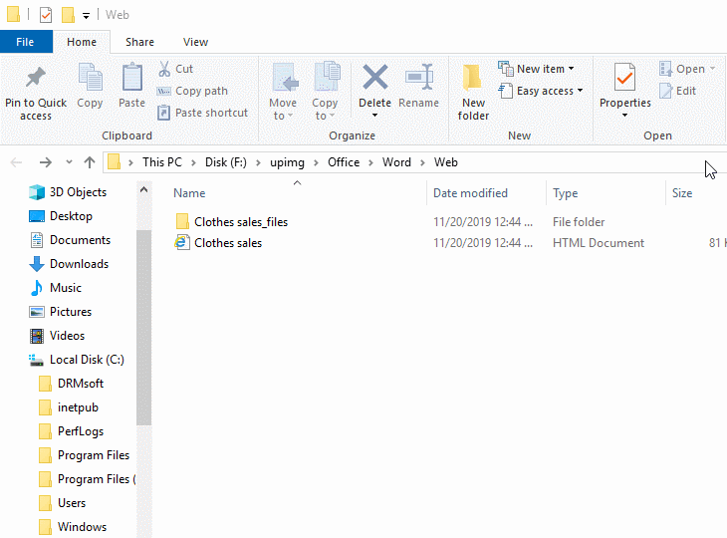727x538 pixels.
Task: Open the recent locations chevron dropdown
Action: [x=69, y=162]
